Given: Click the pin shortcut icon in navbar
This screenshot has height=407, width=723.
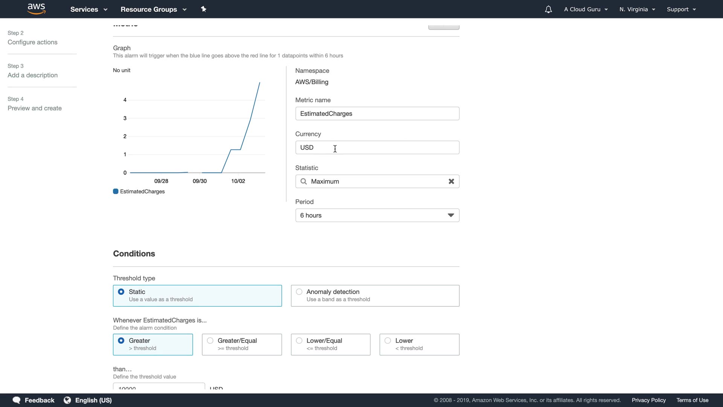Looking at the screenshot, I should point(204,9).
